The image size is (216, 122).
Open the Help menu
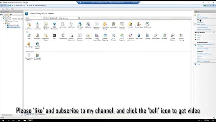tap(12, 9)
